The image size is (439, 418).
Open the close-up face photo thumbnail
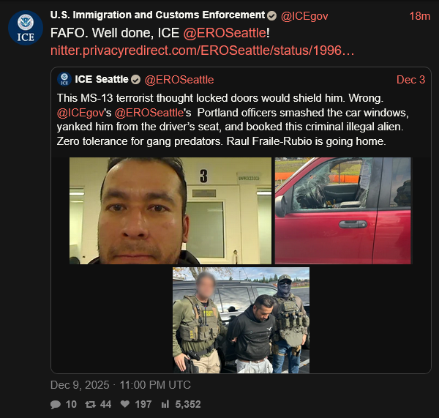click(170, 211)
